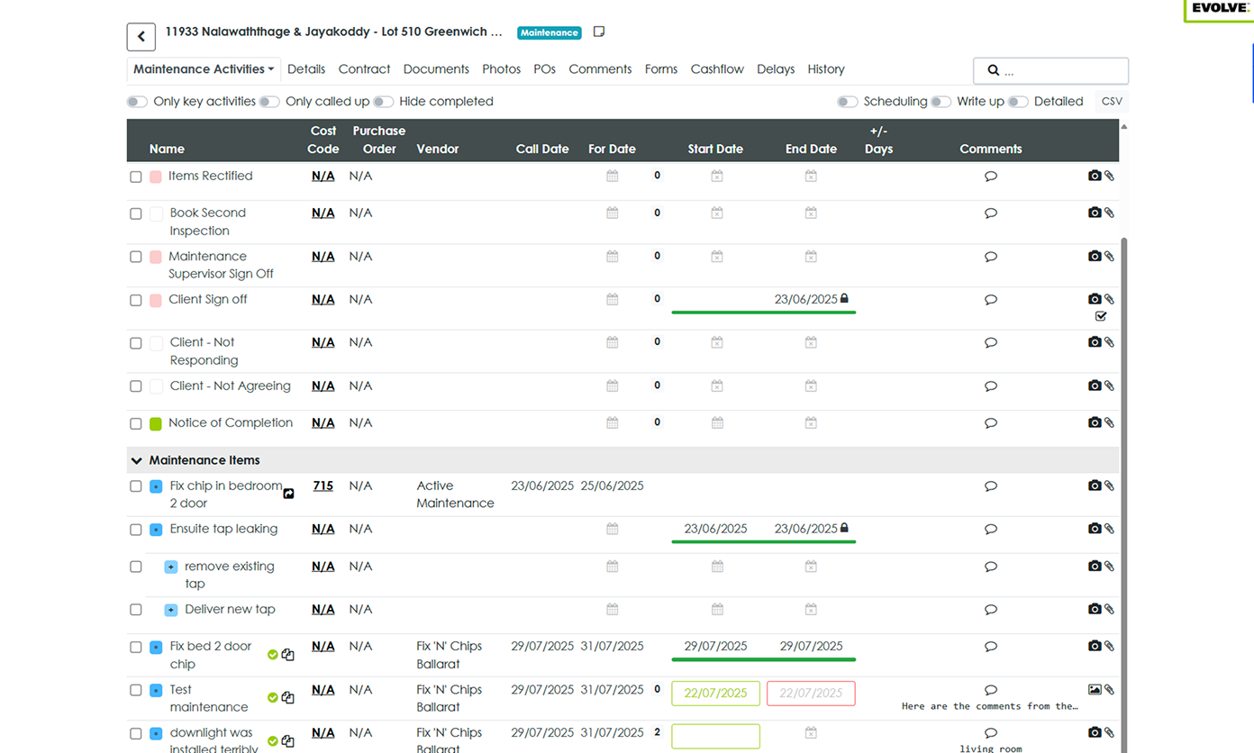
Task: Open Start Date calendar for Maintenance Supervisor Sign Off
Action: coord(717,257)
